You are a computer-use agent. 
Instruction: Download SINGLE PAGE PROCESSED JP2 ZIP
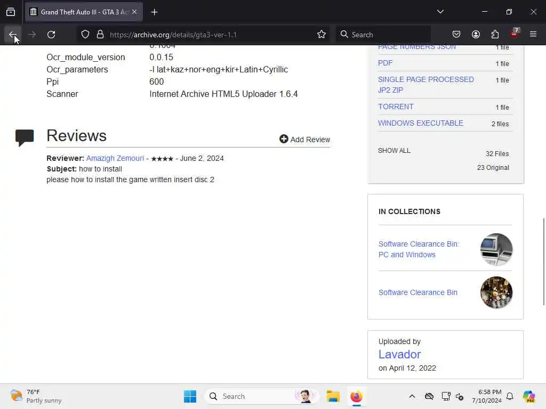(x=426, y=85)
